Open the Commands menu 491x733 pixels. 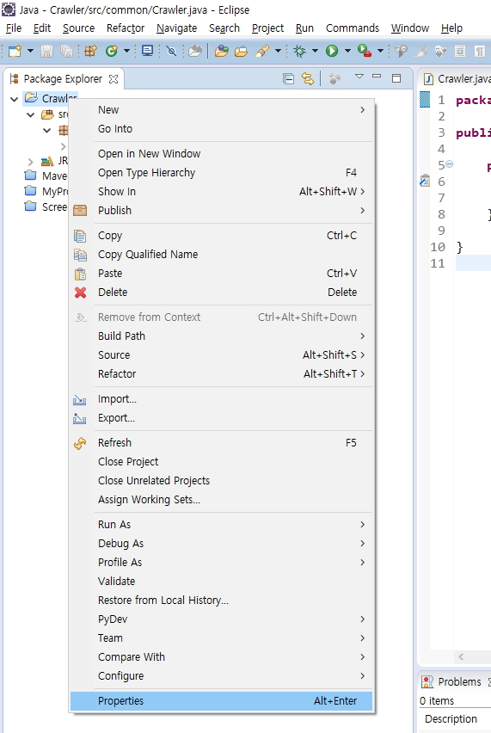point(353,28)
